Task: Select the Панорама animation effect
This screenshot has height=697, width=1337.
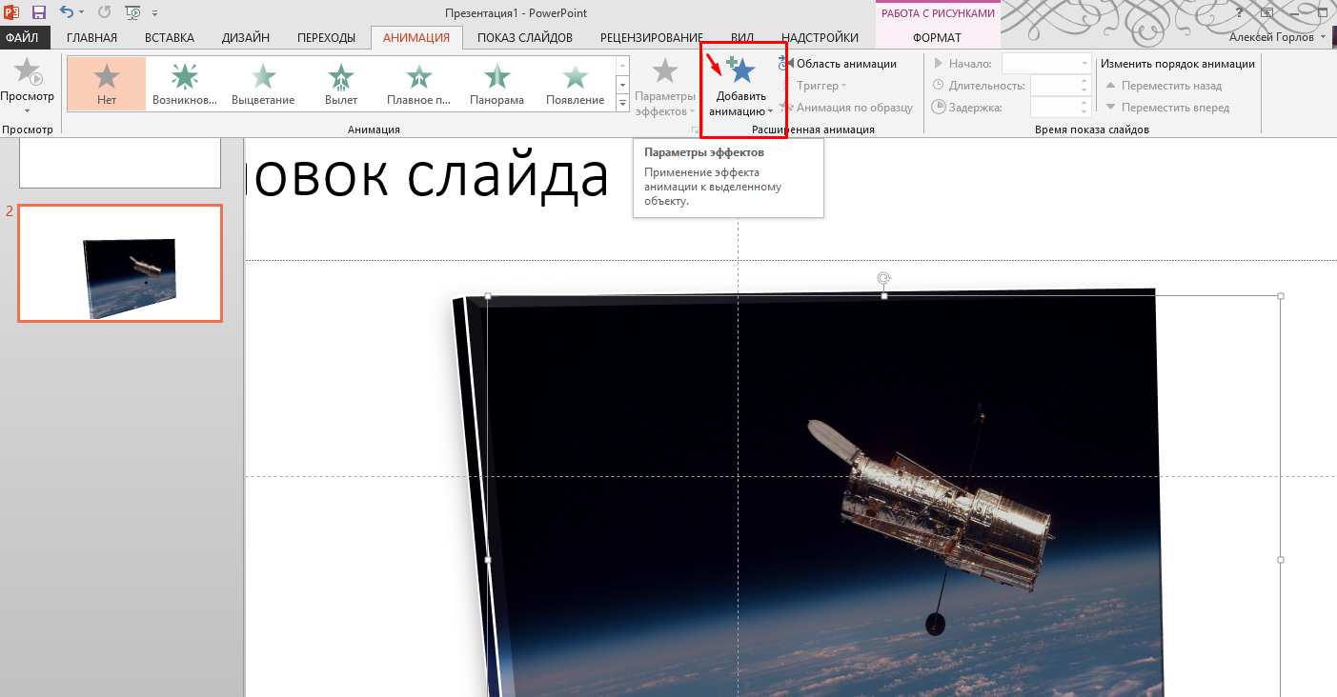Action: (496, 83)
